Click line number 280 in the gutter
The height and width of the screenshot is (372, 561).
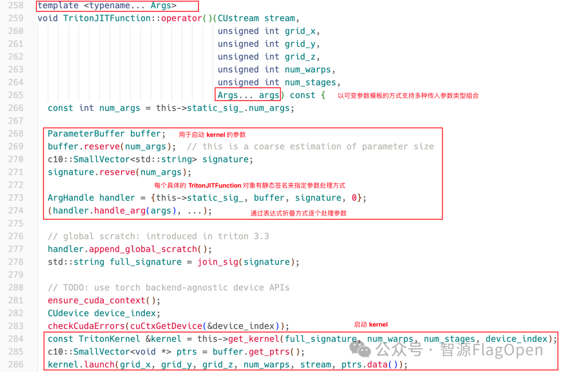tap(16, 287)
